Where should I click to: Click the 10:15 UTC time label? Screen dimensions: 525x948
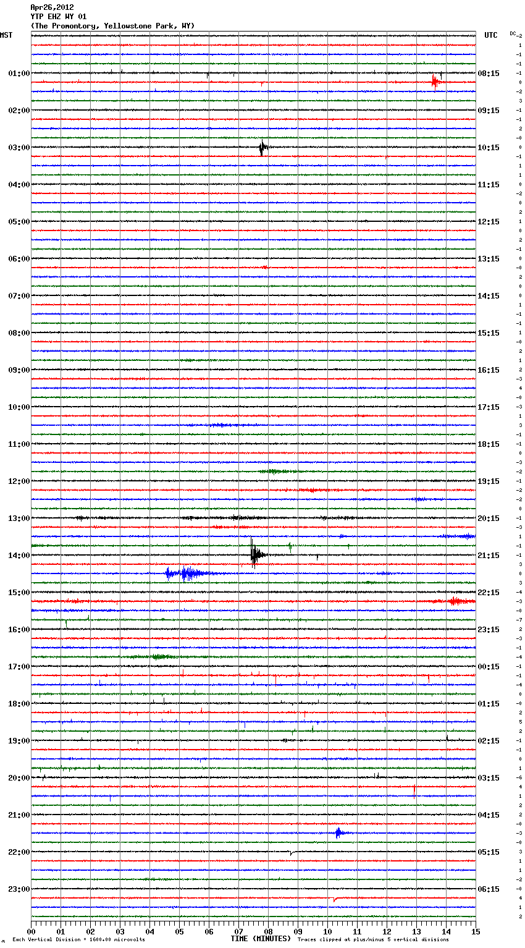(x=489, y=148)
